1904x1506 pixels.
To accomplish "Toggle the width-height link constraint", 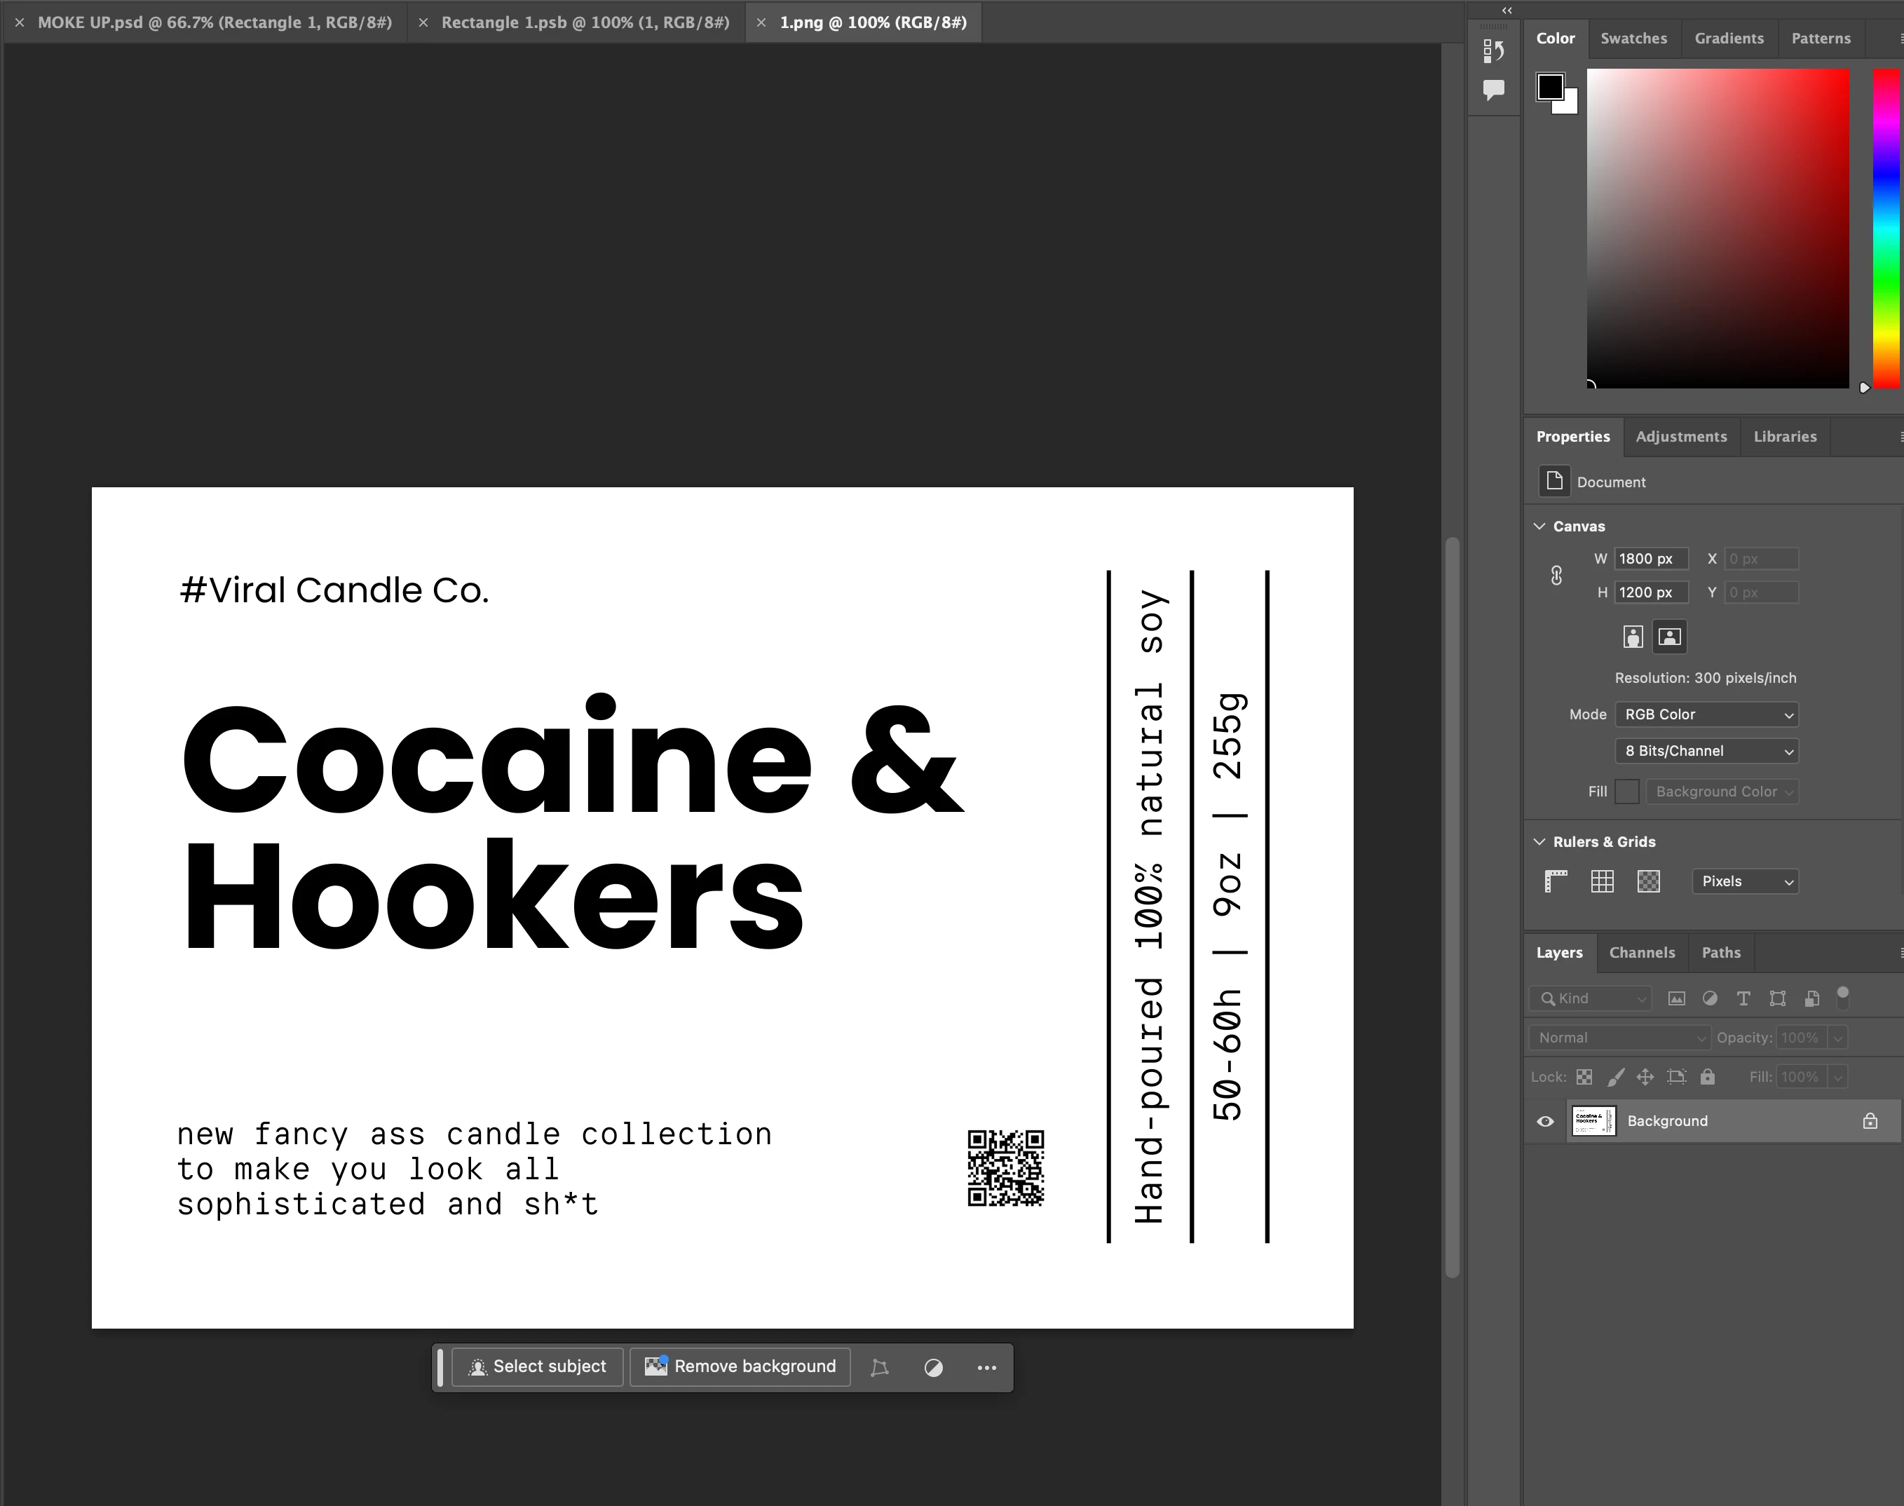I will pos(1557,576).
